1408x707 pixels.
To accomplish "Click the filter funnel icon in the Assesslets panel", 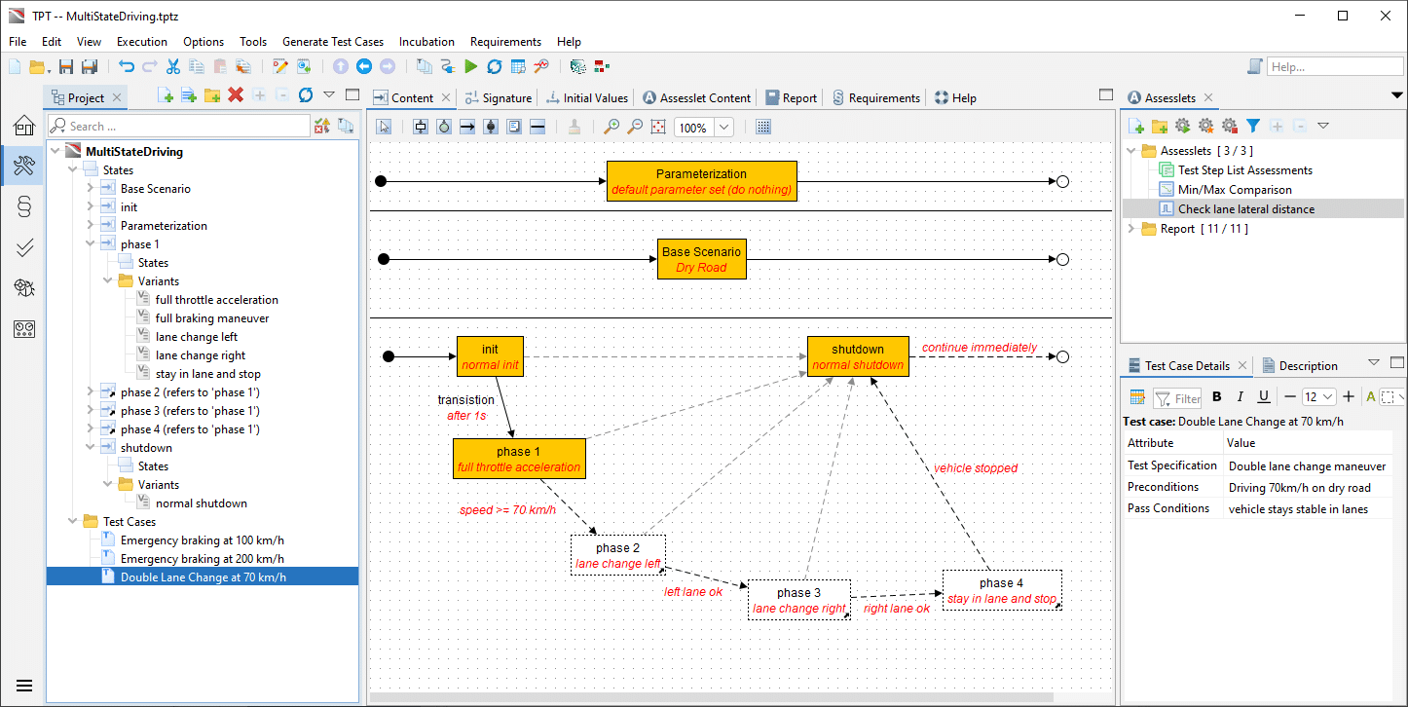I will 1252,126.
